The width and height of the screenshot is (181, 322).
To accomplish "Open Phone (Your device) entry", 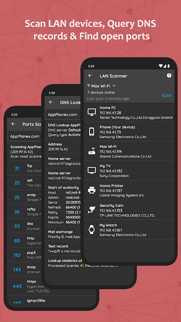I will [x=129, y=132].
